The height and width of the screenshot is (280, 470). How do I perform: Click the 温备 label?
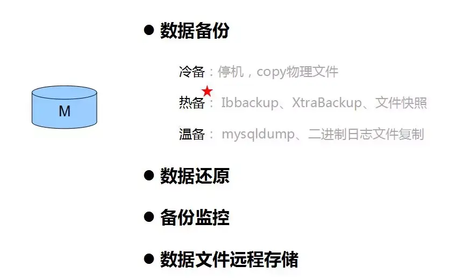[x=192, y=134]
